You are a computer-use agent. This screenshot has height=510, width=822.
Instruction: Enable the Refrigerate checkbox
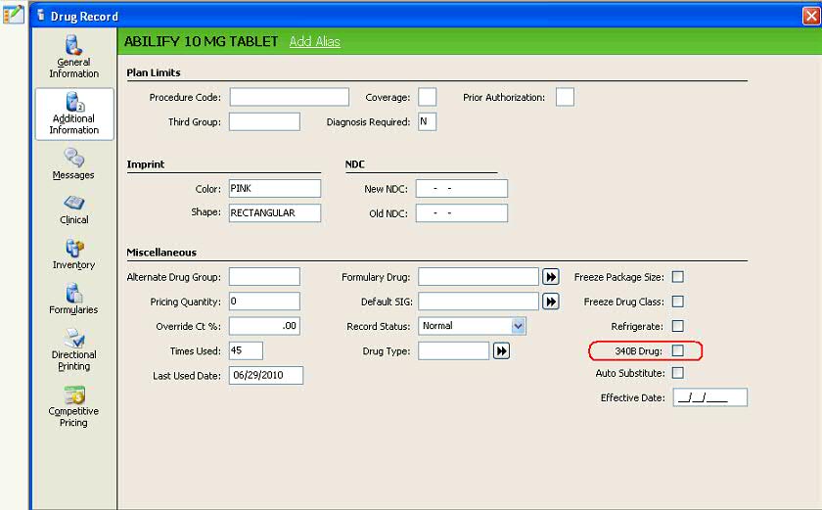click(678, 326)
